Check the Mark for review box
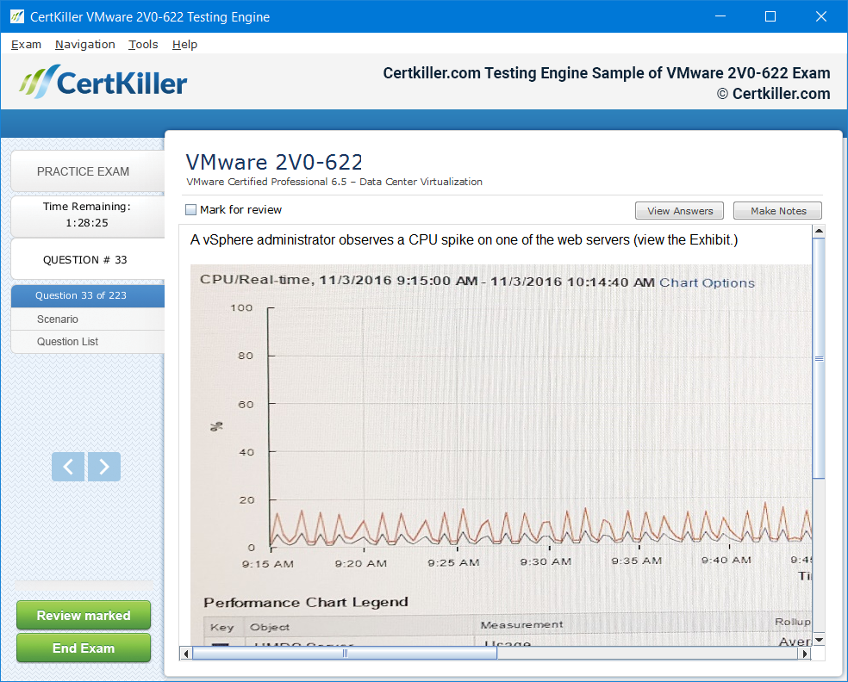848x682 pixels. click(x=191, y=209)
